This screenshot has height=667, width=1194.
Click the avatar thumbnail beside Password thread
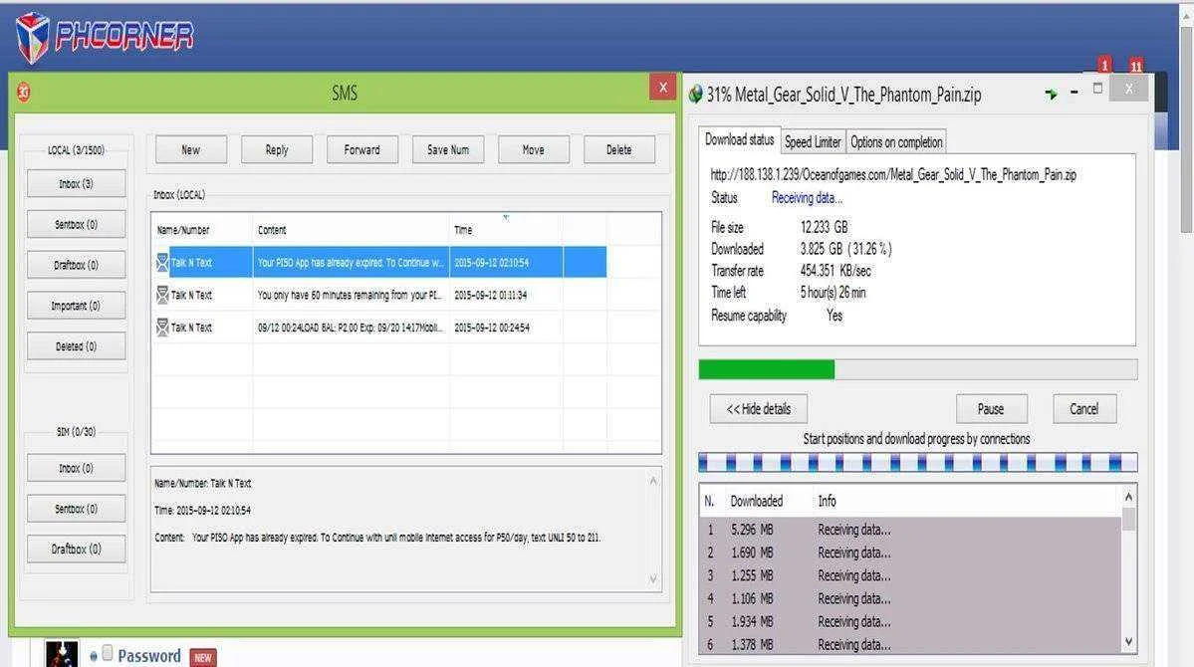pos(62,653)
